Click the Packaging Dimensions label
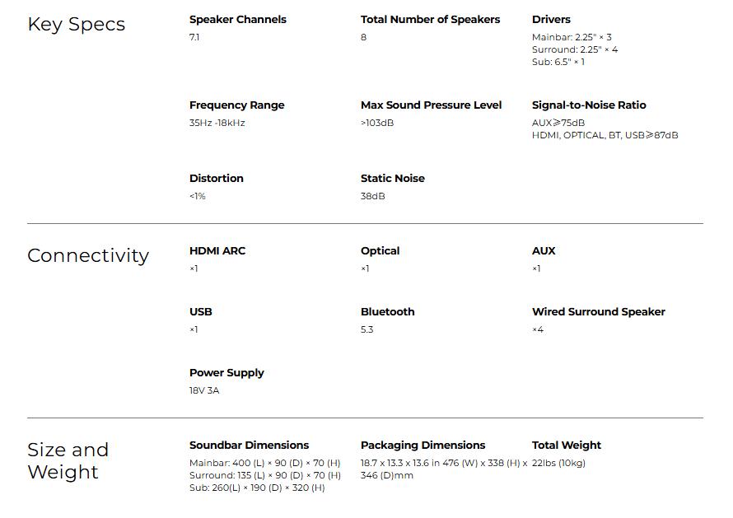Image resolution: width=733 pixels, height=518 pixels. [423, 445]
